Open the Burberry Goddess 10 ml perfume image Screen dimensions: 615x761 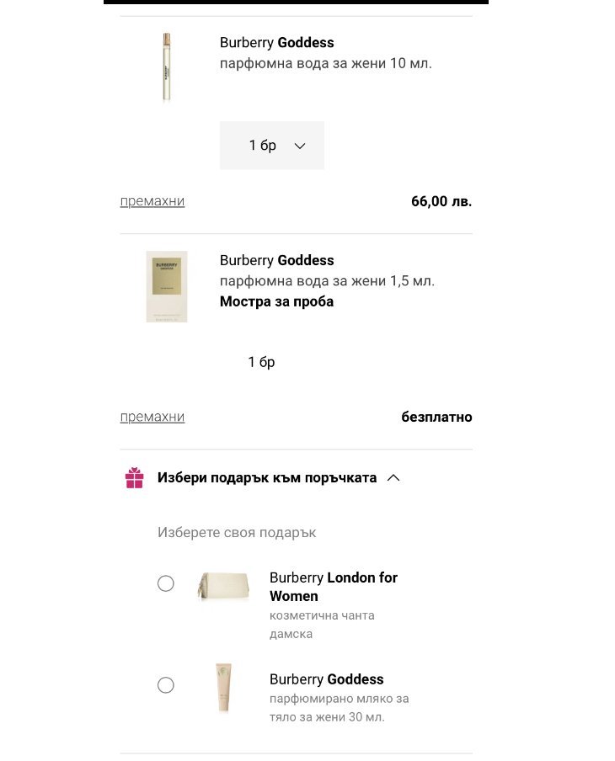166,67
